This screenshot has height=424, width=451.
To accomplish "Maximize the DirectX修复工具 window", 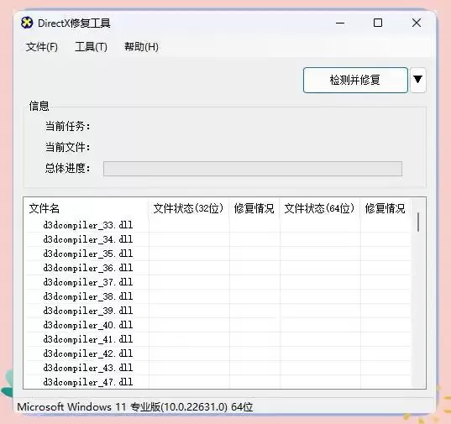I will (378, 23).
